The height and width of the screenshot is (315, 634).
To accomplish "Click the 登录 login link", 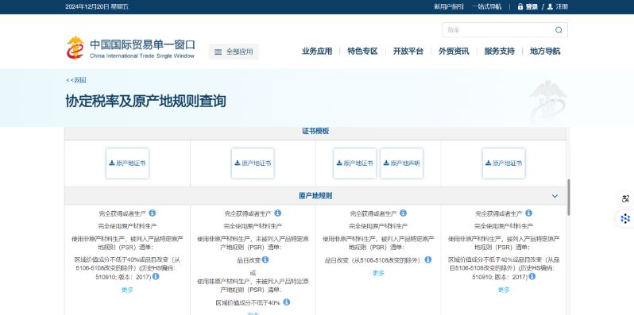I will (x=532, y=7).
